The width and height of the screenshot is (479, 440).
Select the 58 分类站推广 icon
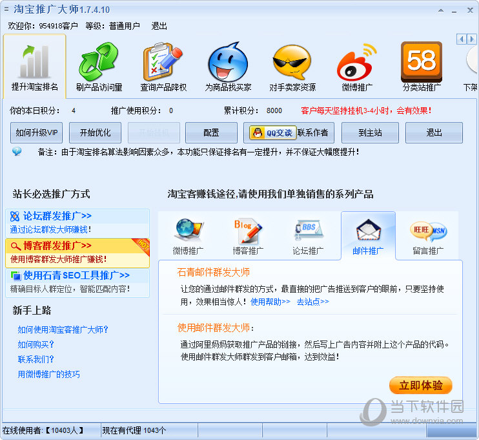[422, 62]
